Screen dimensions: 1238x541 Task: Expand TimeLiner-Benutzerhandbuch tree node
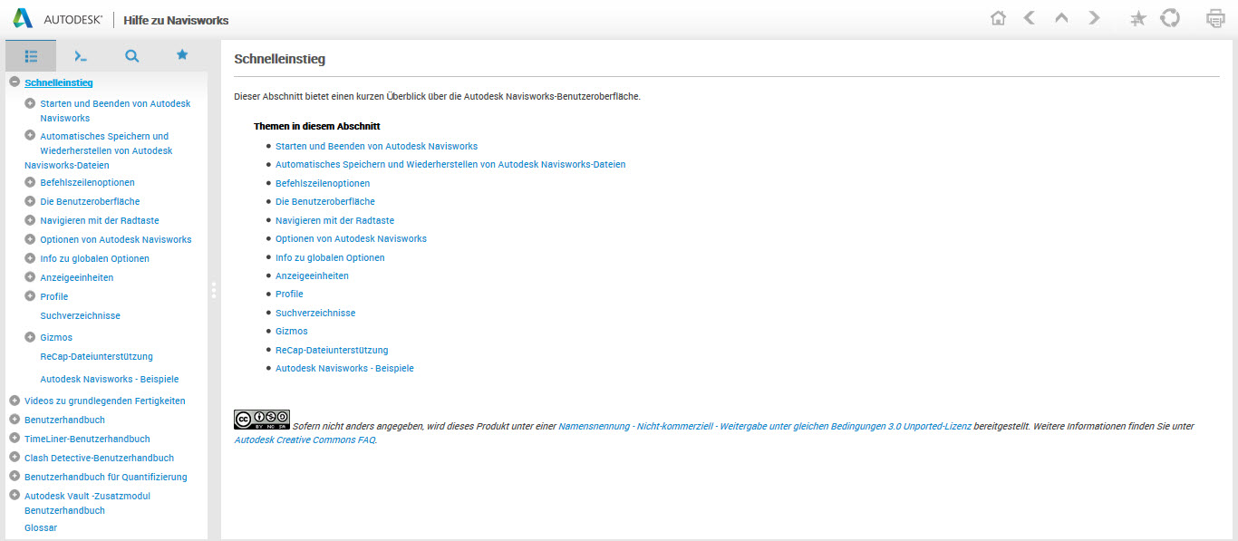tap(15, 439)
